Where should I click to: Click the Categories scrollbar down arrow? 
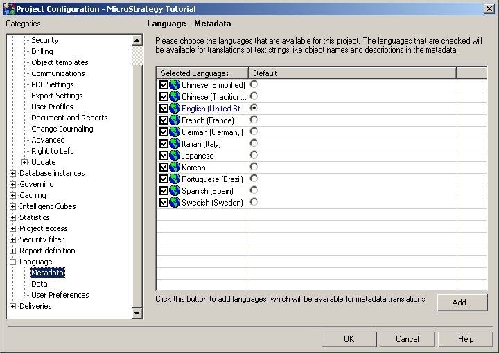point(137,314)
